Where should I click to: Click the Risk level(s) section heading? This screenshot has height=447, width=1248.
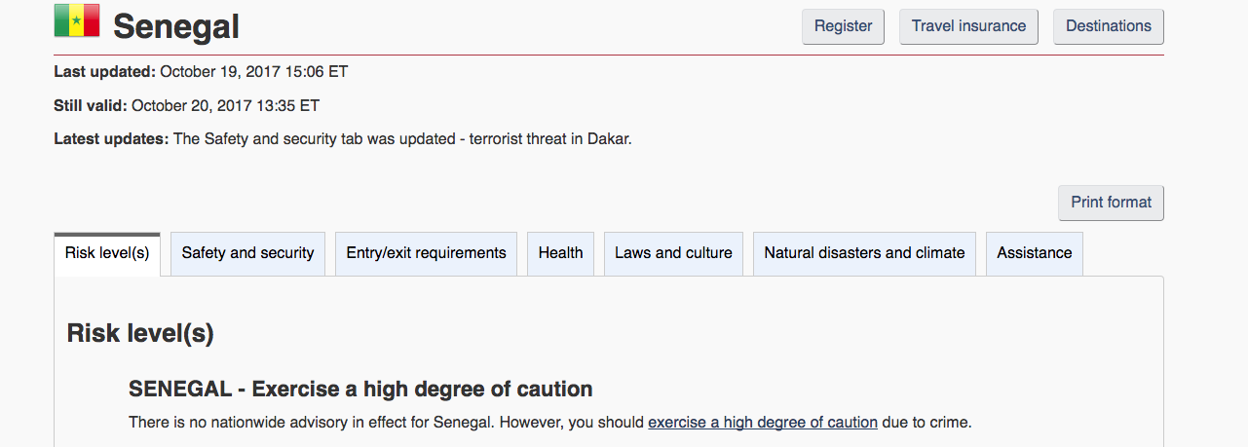click(x=140, y=333)
